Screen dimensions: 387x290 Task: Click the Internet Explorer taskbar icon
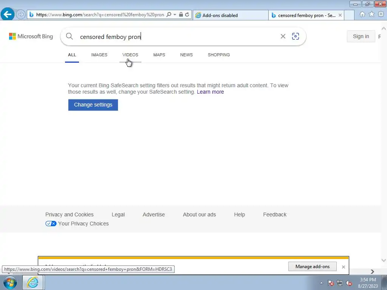(33, 282)
